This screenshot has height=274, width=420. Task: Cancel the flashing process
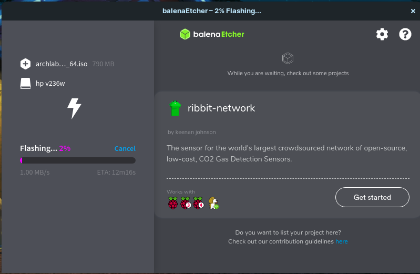[x=125, y=148]
